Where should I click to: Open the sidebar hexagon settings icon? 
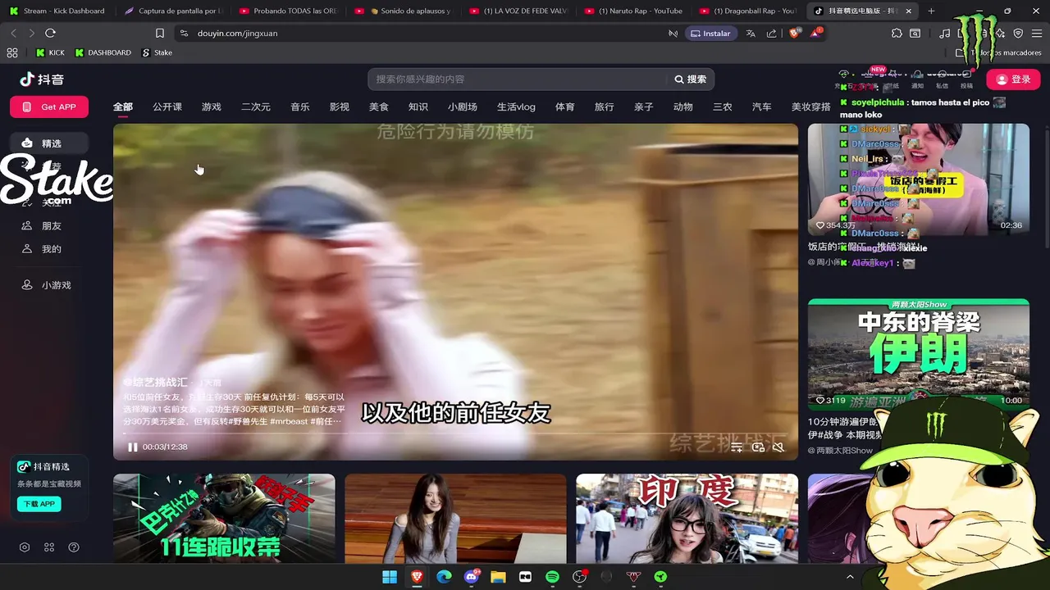25,547
